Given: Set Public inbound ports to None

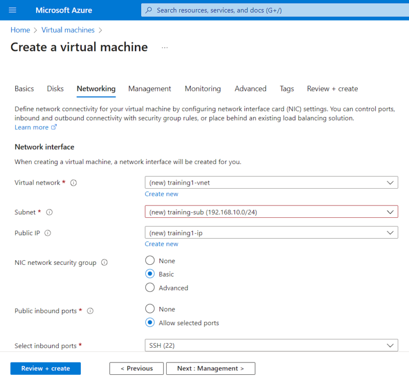Looking at the screenshot, I should [x=150, y=309].
